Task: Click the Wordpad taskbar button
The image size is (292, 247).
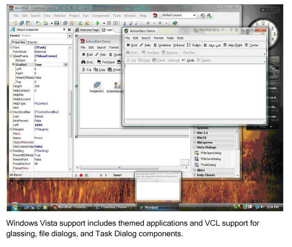Action: tap(158, 207)
